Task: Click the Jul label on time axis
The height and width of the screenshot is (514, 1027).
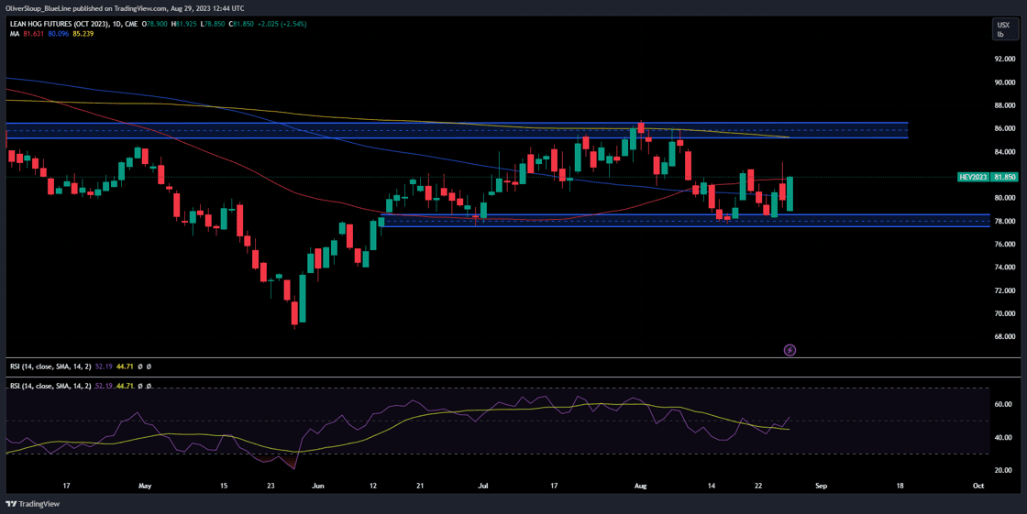Action: point(483,486)
